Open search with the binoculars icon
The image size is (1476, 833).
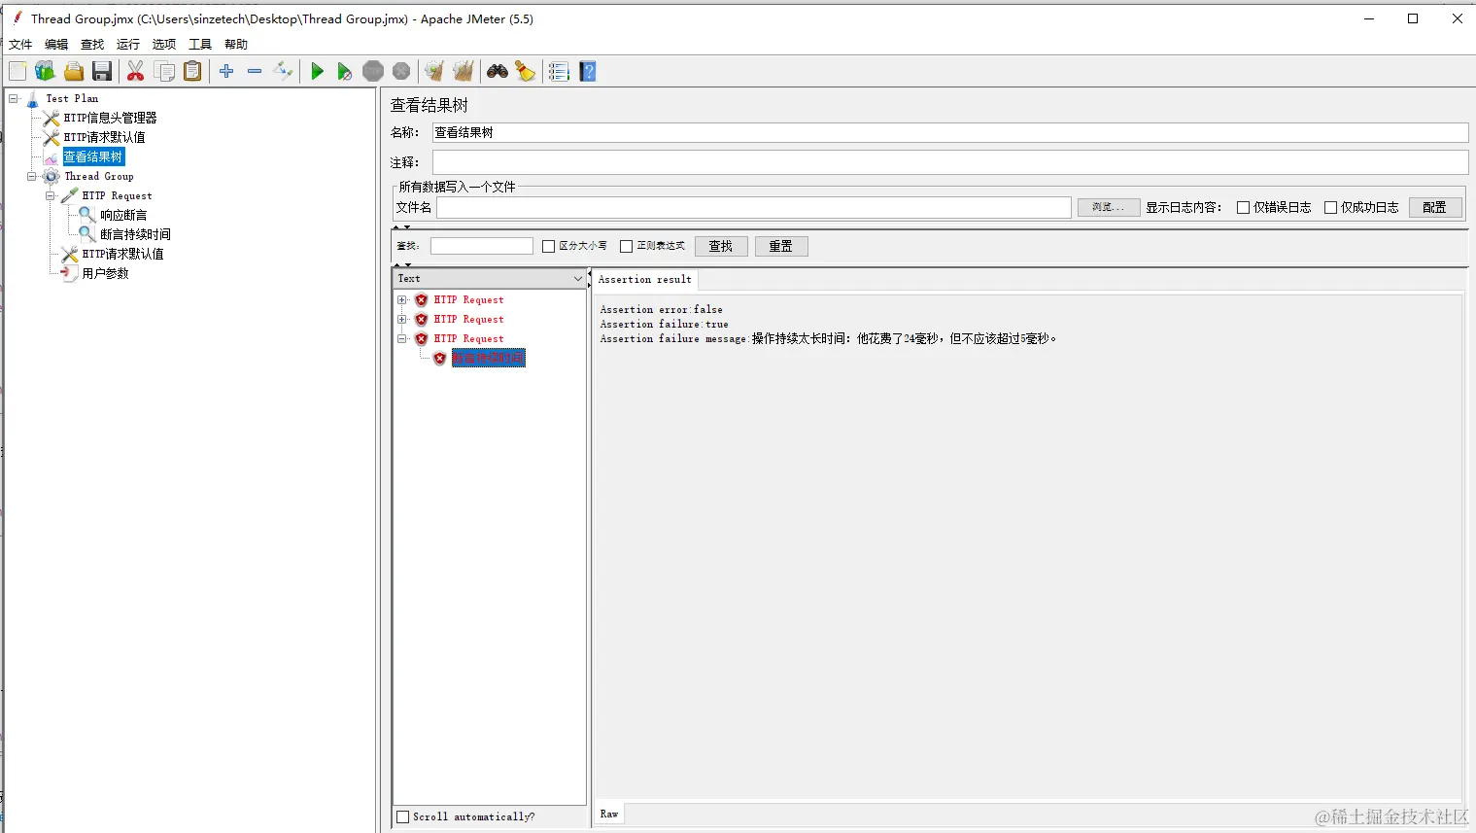498,71
